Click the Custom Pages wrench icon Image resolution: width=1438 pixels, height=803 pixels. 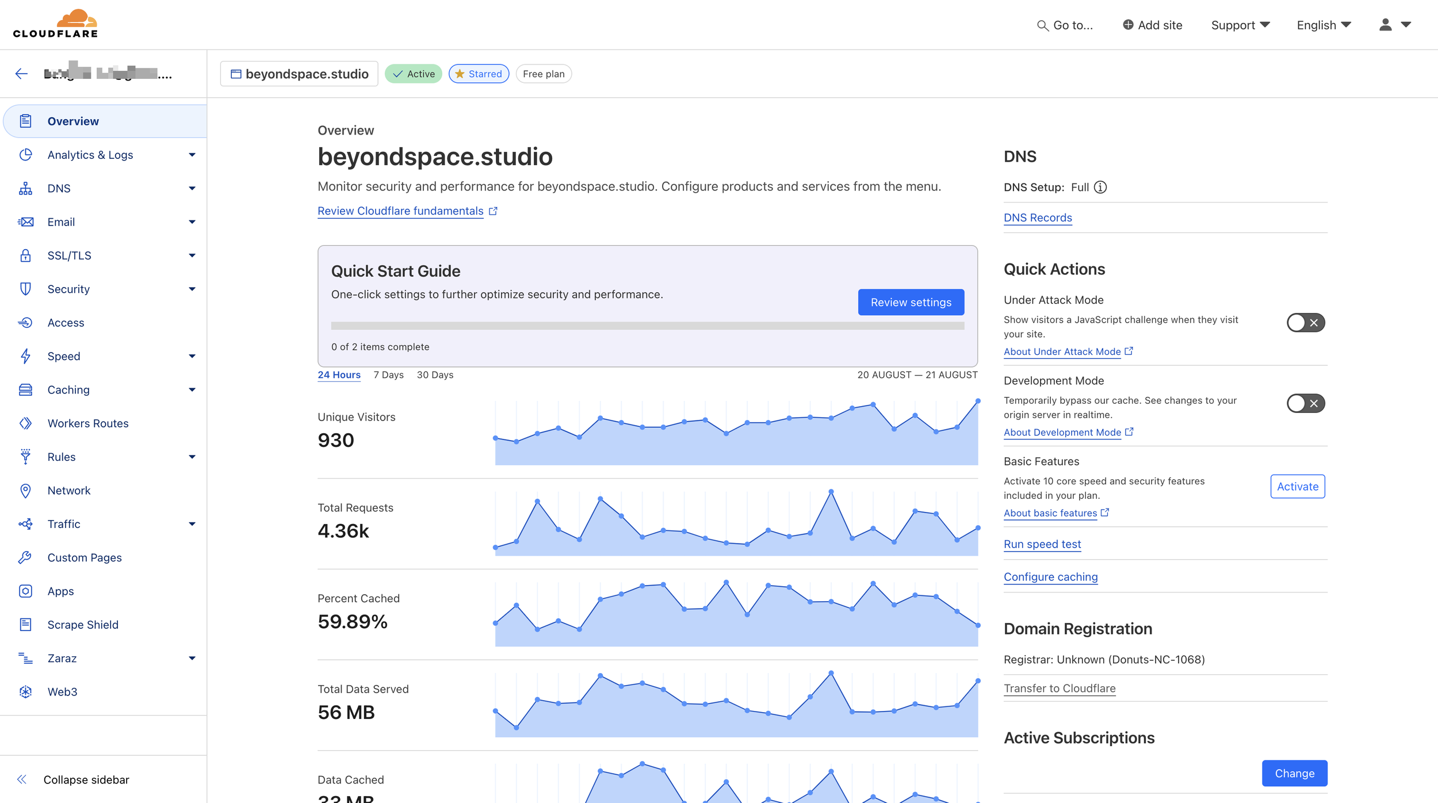point(25,557)
